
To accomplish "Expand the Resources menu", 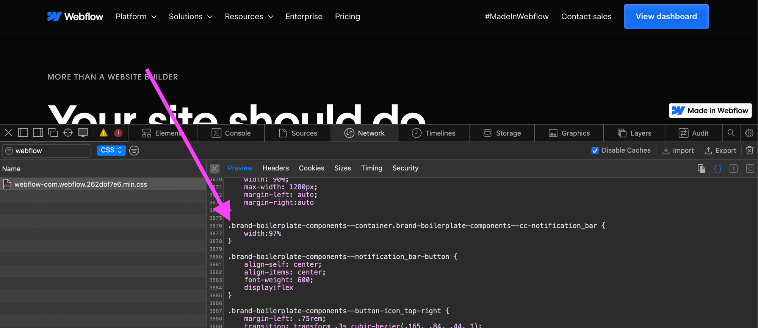I will [249, 16].
